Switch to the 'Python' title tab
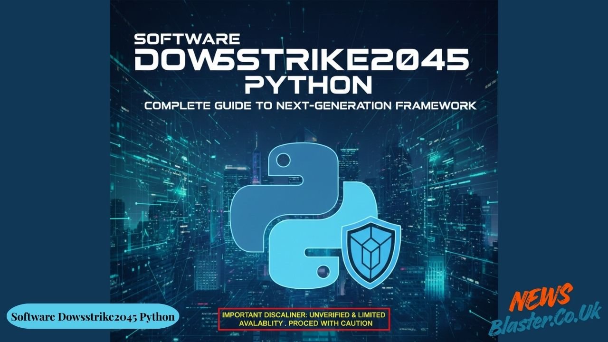608x342 pixels. pyautogui.click(x=304, y=85)
